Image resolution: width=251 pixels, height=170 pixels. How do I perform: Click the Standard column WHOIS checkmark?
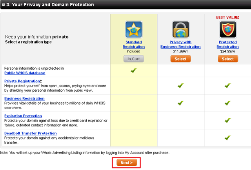tap(134, 71)
